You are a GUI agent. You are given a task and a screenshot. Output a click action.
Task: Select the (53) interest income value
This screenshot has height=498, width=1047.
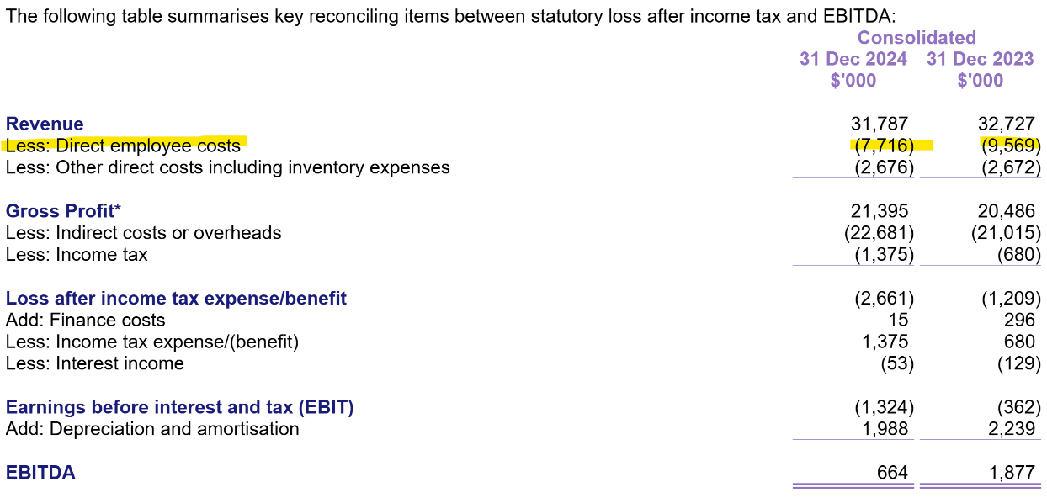[895, 363]
